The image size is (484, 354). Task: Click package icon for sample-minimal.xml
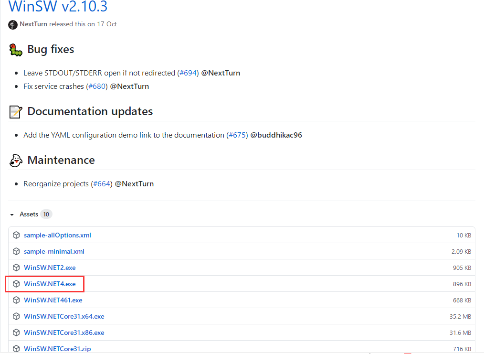coord(16,251)
